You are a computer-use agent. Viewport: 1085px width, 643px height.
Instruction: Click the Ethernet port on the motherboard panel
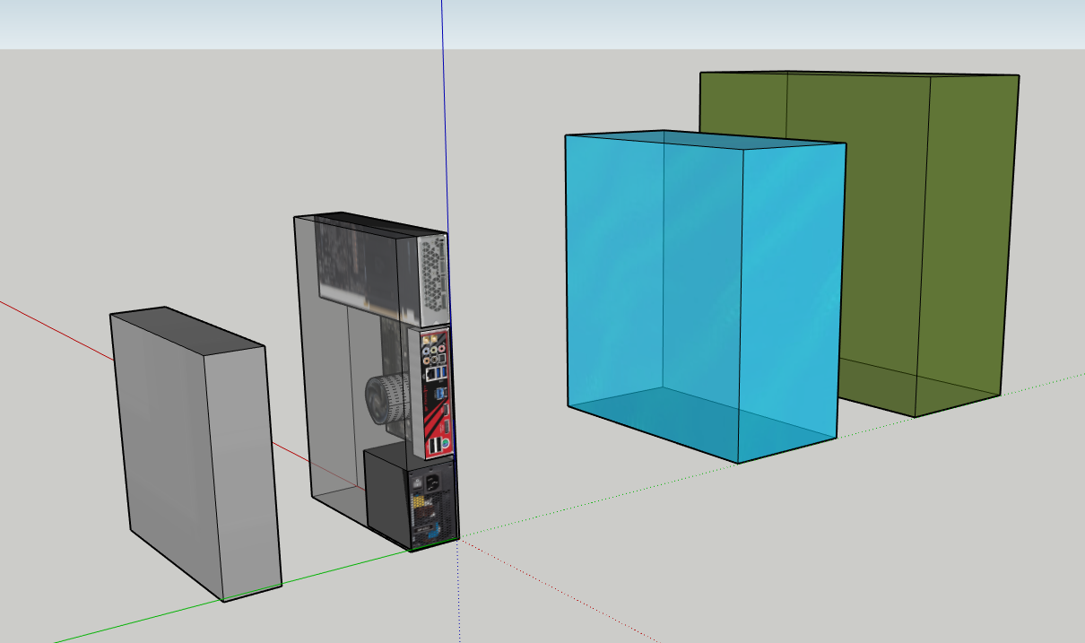(430, 374)
